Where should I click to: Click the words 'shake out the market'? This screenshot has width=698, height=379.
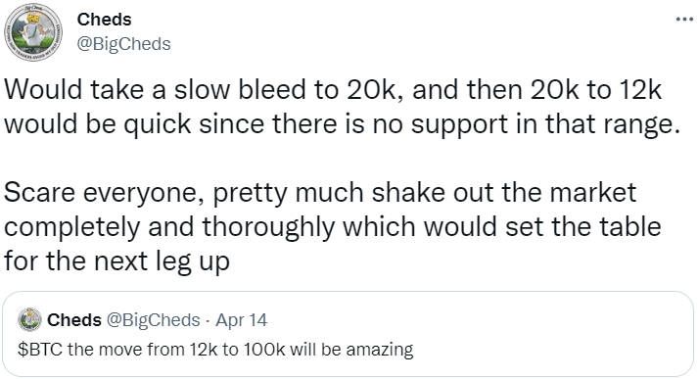point(504,193)
